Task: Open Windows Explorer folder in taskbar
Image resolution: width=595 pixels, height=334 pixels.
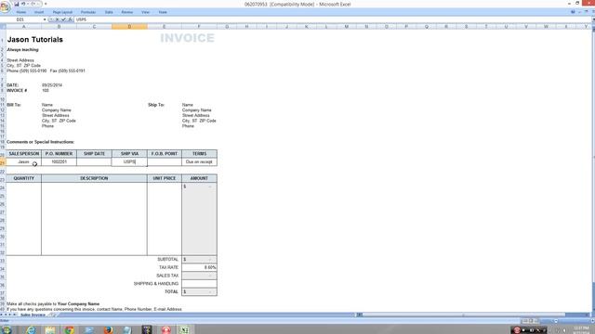Action: tap(50, 329)
